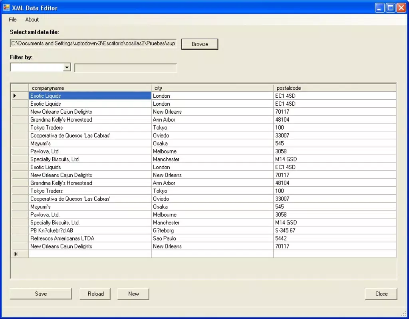Click the asterisk new-row header
Image resolution: width=409 pixels, height=319 pixels.
coord(20,254)
